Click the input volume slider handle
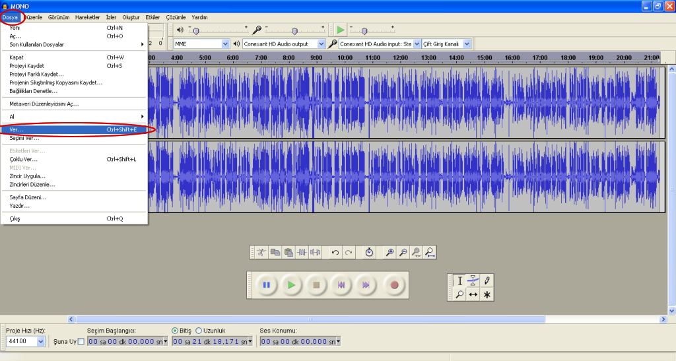676x361 pixels. pos(294,31)
